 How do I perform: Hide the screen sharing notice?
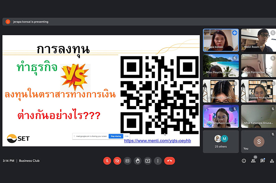[x=126, y=136]
